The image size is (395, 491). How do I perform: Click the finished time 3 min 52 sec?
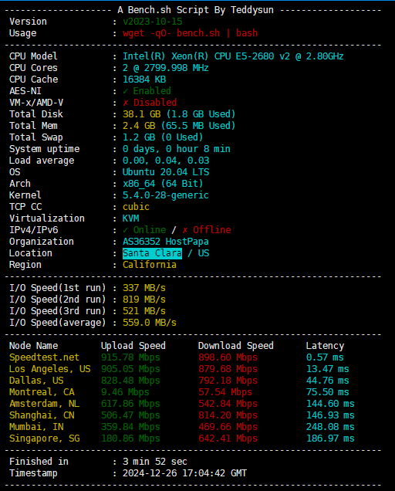tap(155, 462)
